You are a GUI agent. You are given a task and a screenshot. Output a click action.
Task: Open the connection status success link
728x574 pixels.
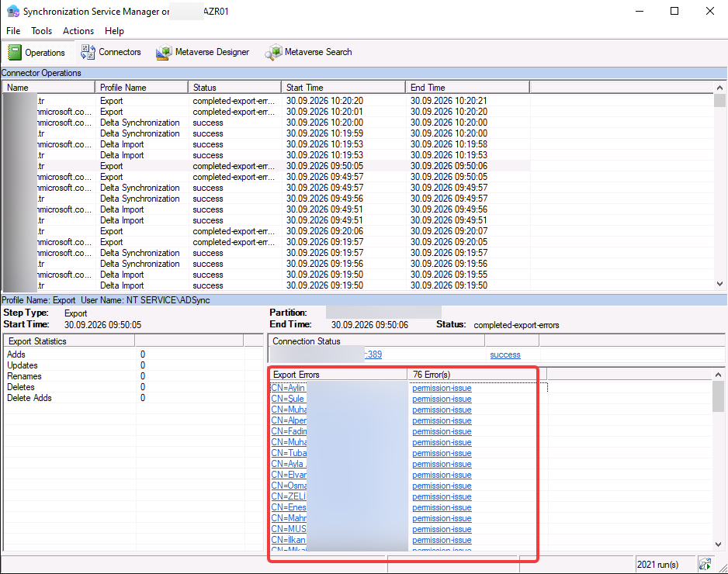[505, 354]
